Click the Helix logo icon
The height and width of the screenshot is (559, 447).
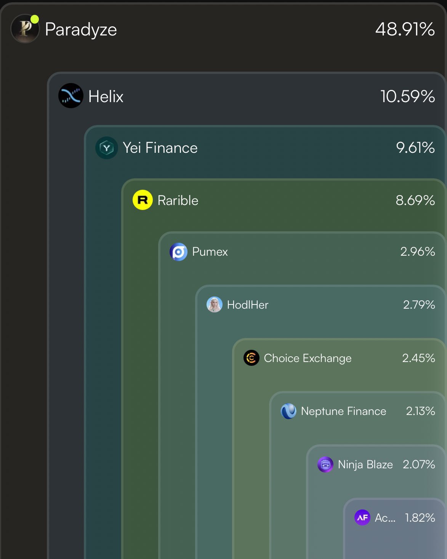coord(71,96)
